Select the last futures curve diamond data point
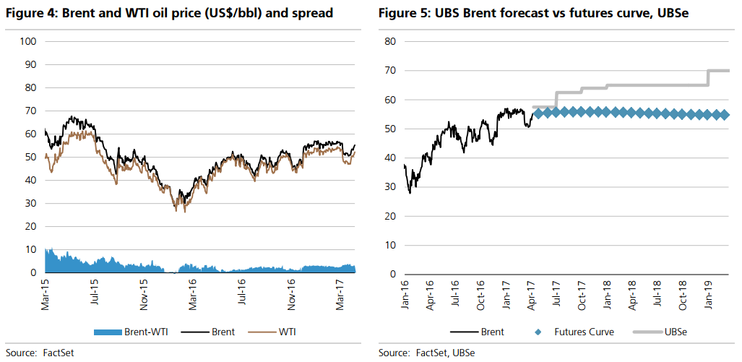The image size is (742, 362). [725, 114]
